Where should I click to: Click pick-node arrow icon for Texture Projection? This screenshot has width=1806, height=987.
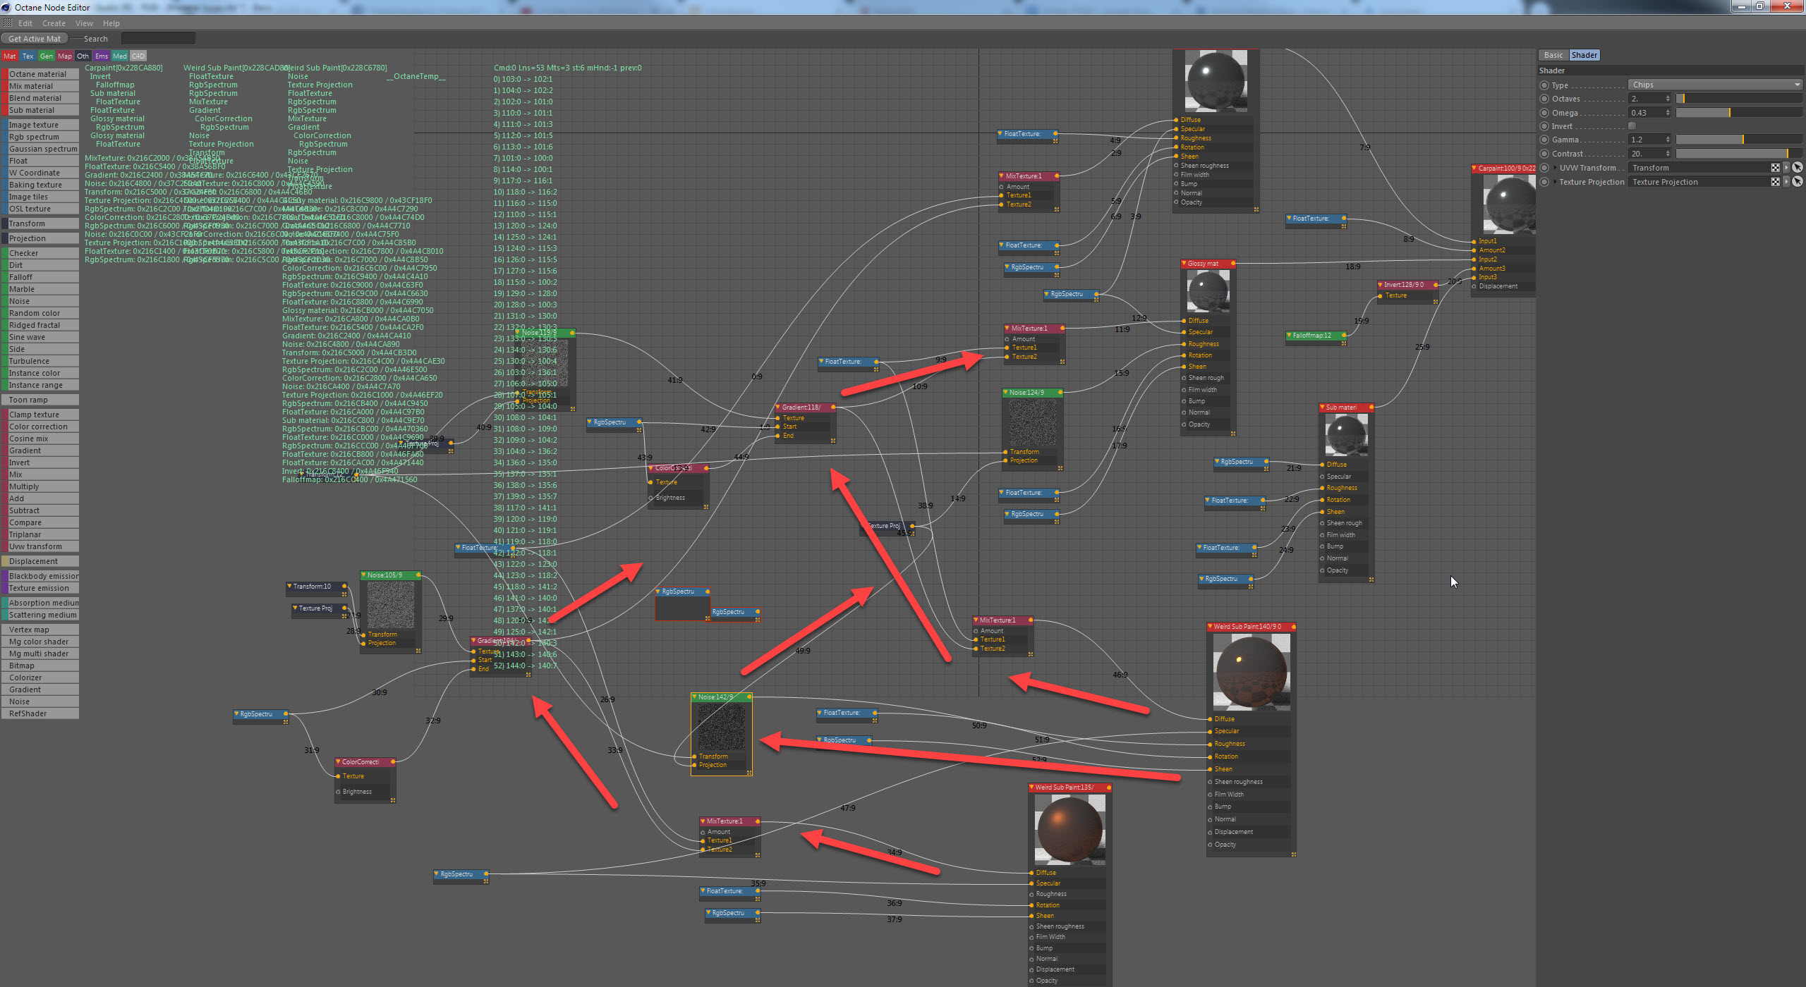tap(1798, 182)
